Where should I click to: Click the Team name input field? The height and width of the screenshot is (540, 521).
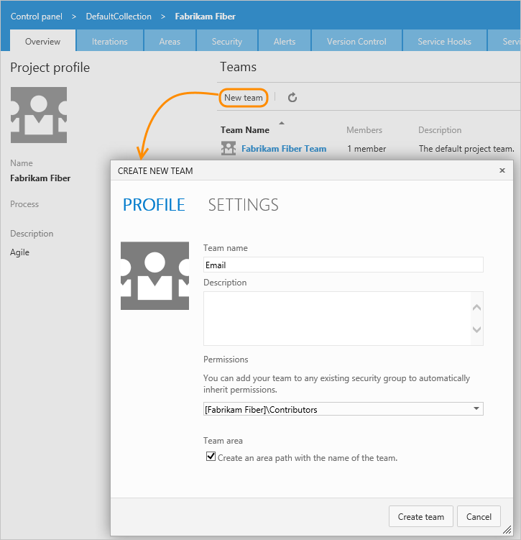tap(343, 265)
